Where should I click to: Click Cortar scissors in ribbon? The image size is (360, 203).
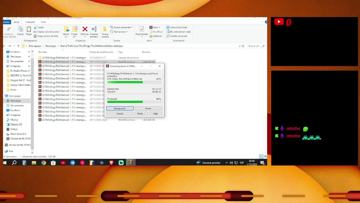39,27
